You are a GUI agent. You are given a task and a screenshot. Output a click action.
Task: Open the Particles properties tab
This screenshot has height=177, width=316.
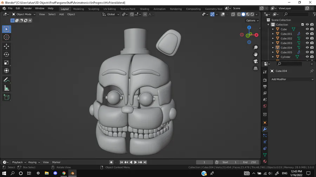pyautogui.click(x=265, y=135)
